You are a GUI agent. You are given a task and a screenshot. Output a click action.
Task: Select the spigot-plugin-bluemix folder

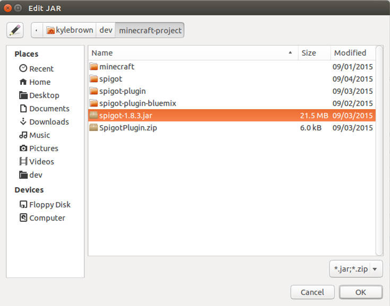tap(137, 103)
